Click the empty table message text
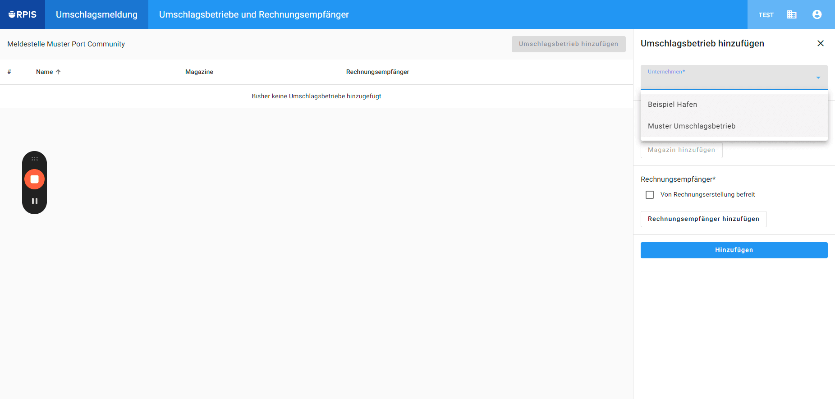 [317, 96]
